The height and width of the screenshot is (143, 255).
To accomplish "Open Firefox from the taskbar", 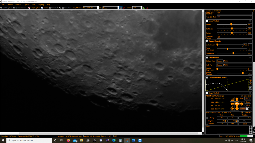I will click(68, 140).
